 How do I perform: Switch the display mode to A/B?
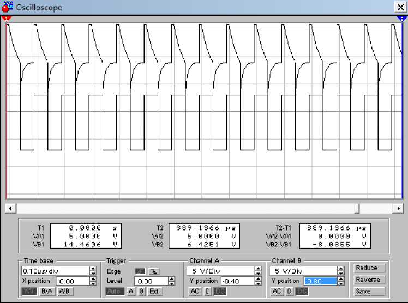(64, 292)
